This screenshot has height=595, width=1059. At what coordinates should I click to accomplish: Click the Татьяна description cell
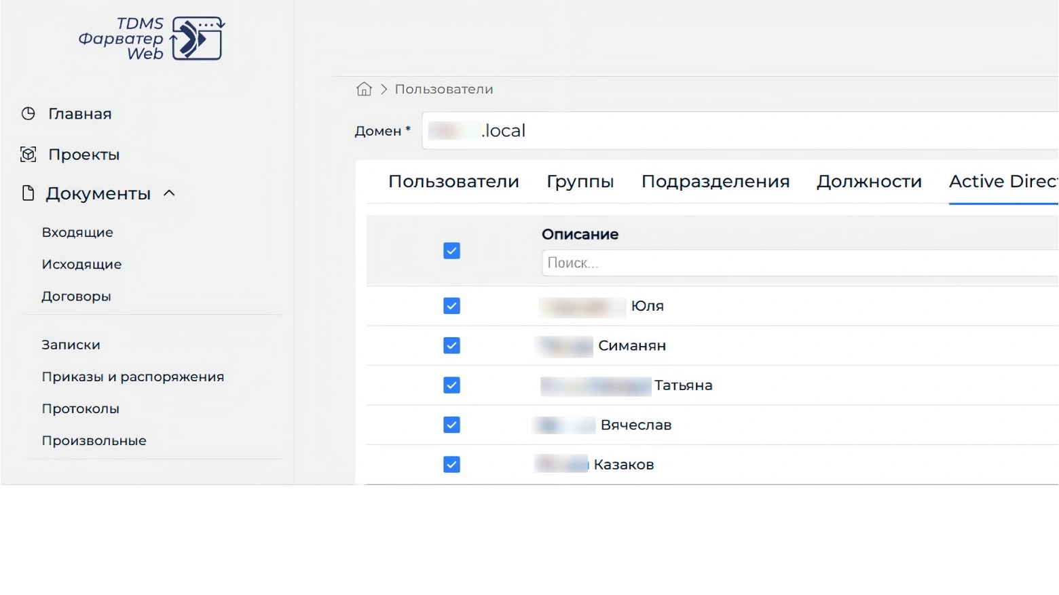(x=627, y=385)
